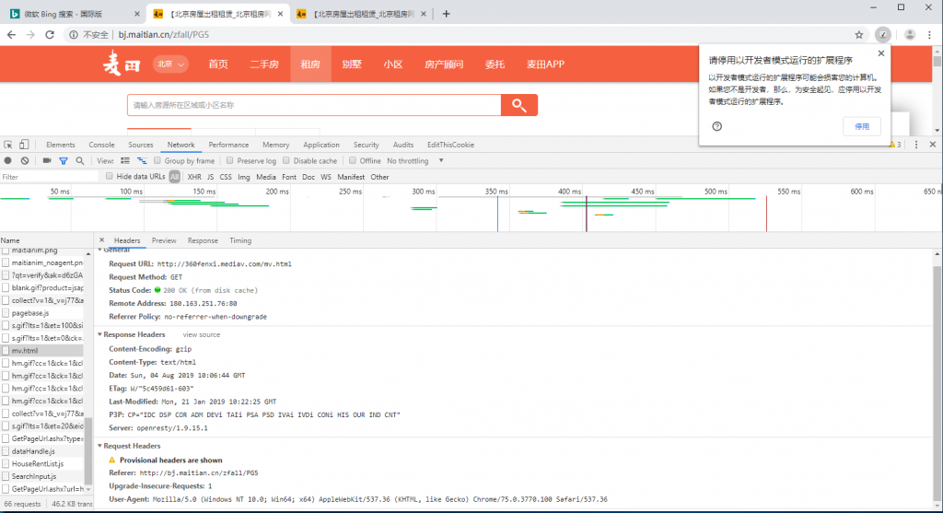Expand the 北京 city selector
This screenshot has height=513, width=943.
[170, 64]
